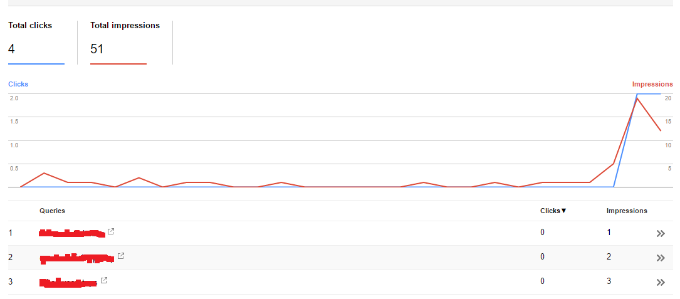Open query row 3 external link icon

tap(104, 280)
